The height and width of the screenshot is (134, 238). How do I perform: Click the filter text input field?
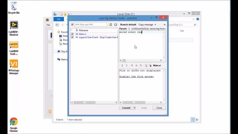[91, 25]
